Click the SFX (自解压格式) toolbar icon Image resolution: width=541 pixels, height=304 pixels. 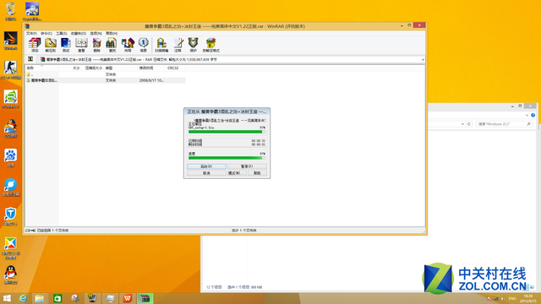pos(210,45)
